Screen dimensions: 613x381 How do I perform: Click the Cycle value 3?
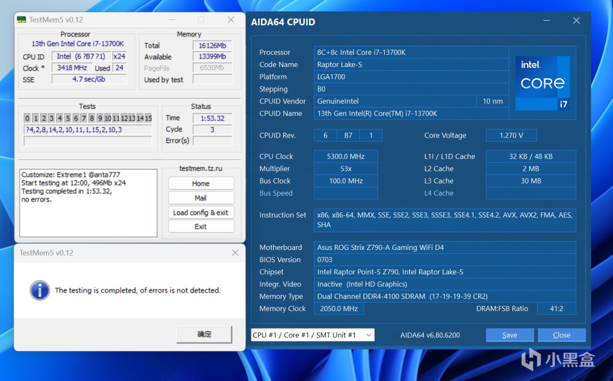(212, 130)
